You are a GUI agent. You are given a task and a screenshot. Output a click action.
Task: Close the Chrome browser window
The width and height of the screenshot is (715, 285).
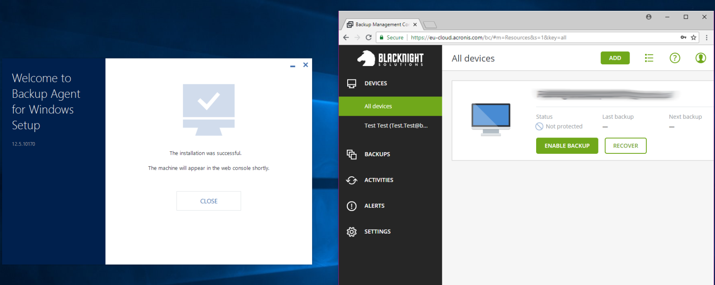pos(705,17)
